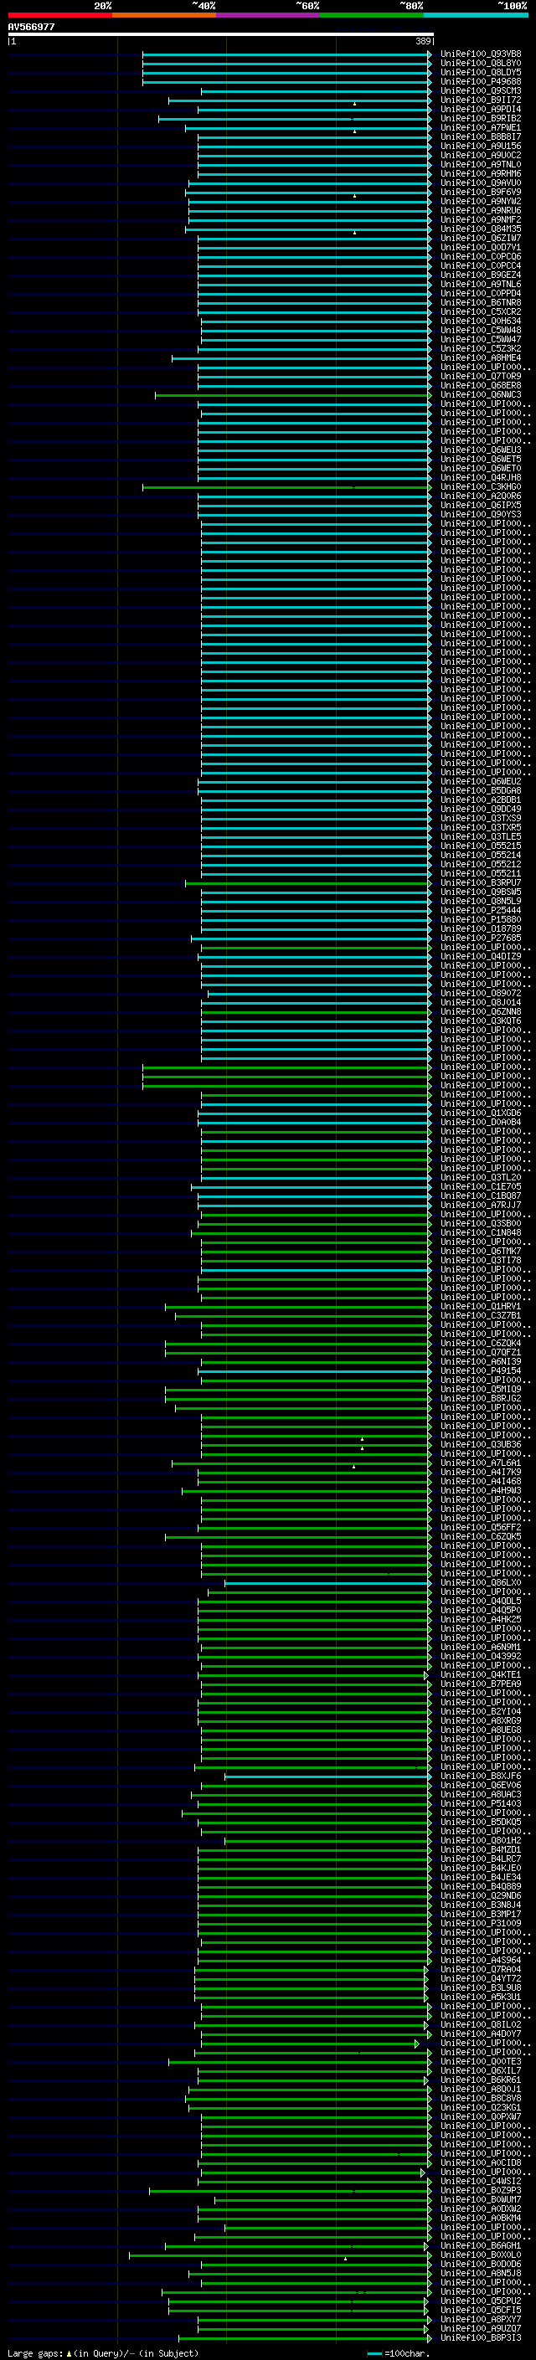Open hit UniRef100_Q93VB8
Viewport: 536px width, 2360px height.
click(x=480, y=54)
